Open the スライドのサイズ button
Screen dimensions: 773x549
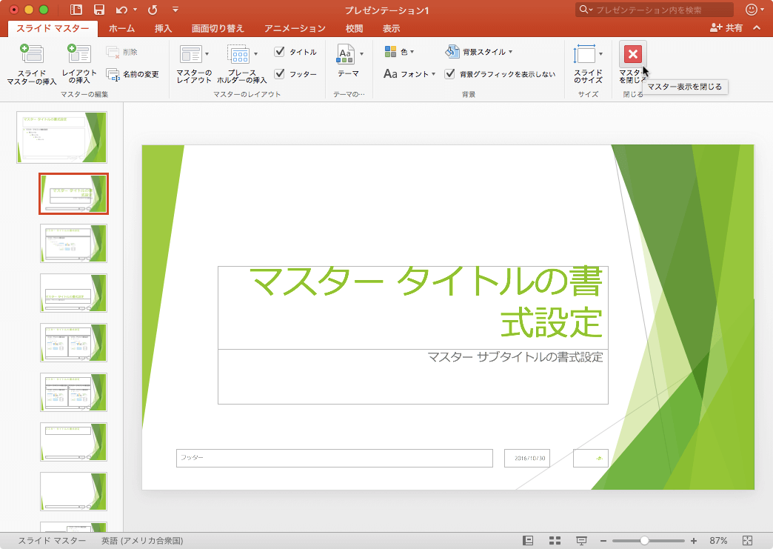click(x=588, y=63)
